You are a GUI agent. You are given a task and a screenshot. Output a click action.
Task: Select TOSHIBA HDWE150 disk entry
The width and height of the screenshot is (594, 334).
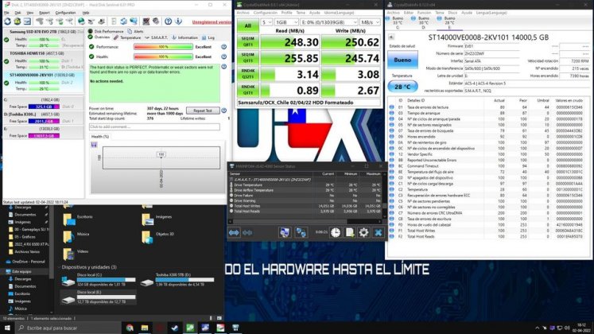pyautogui.click(x=43, y=60)
